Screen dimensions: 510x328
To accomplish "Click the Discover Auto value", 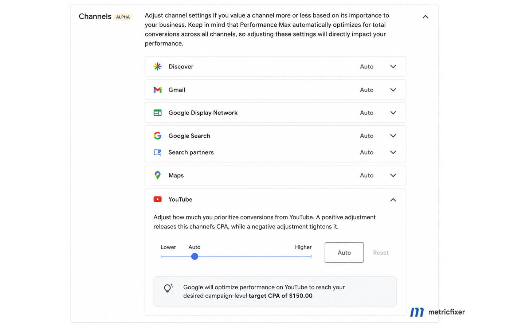I will pyautogui.click(x=366, y=67).
